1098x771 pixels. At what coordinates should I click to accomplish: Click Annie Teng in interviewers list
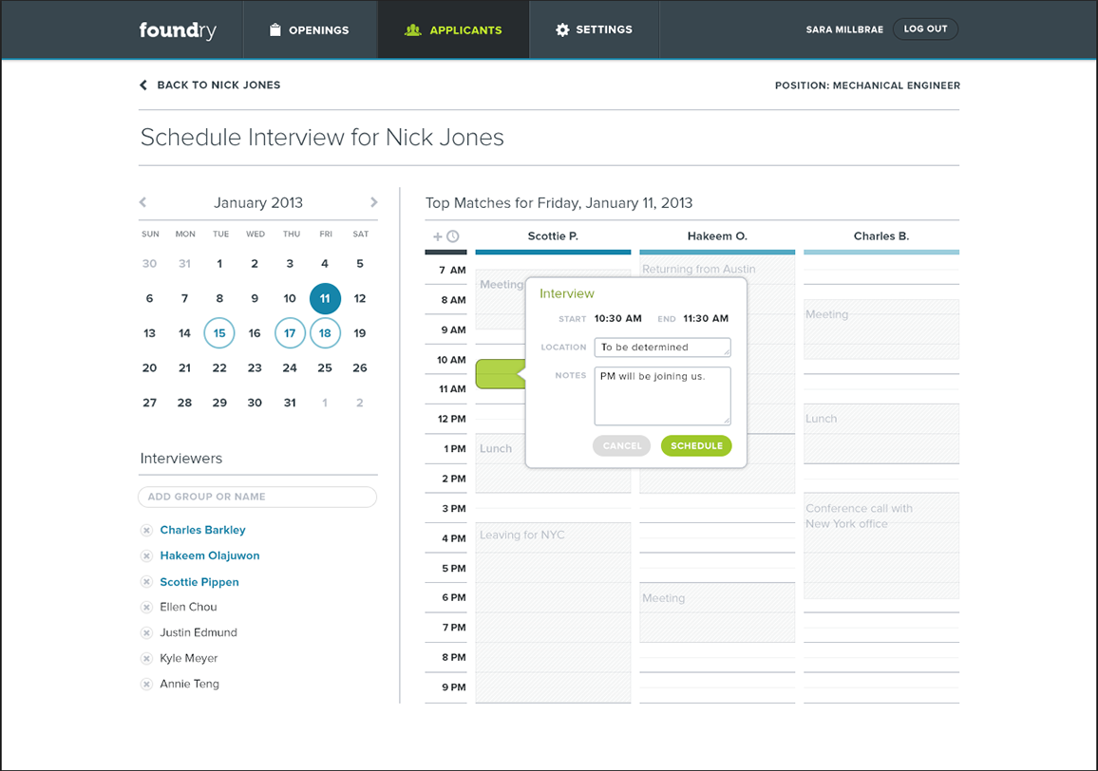189,685
